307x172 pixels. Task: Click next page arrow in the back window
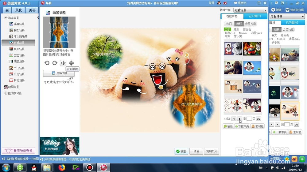277,125
